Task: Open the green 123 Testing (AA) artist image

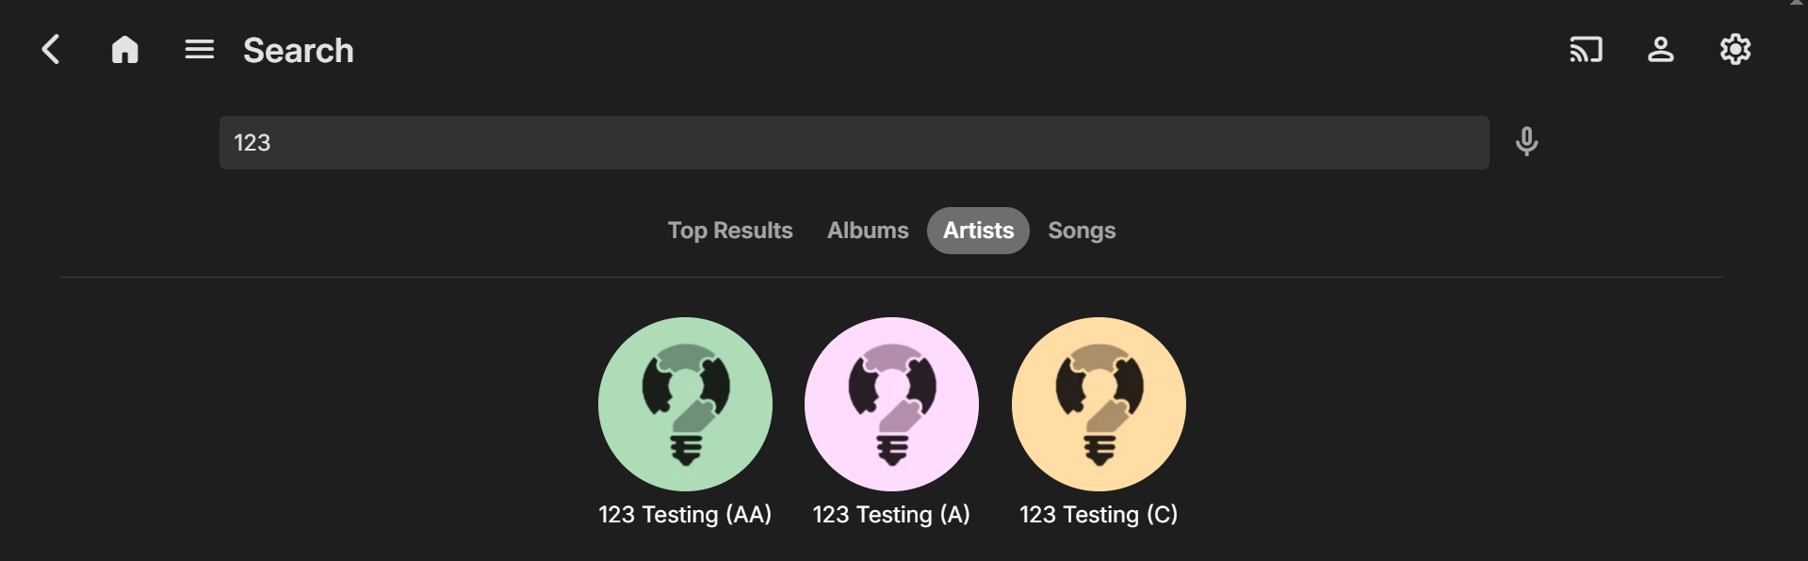Action: [685, 404]
